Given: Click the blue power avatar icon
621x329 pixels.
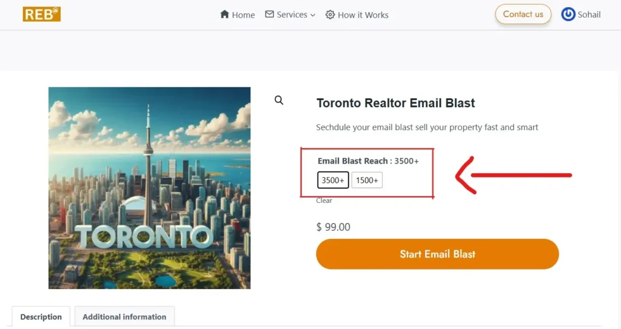Looking at the screenshot, I should pyautogui.click(x=568, y=14).
